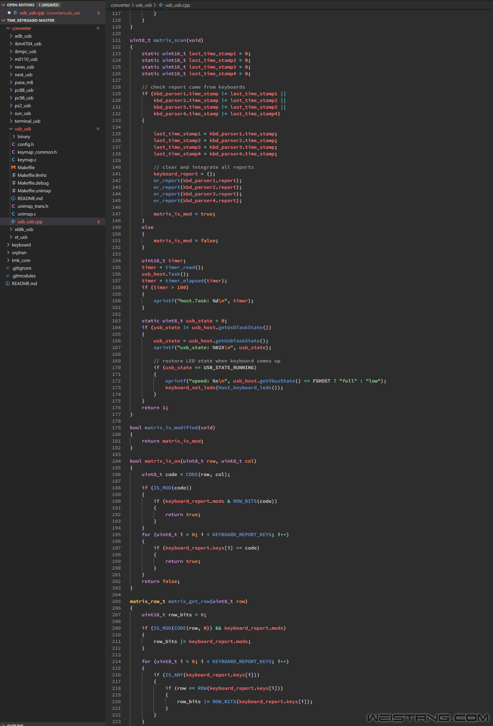Image resolution: width=493 pixels, height=726 pixels.
Task: Click problem count 6 beside tree usb_usb.cpp
Action: coord(99,221)
